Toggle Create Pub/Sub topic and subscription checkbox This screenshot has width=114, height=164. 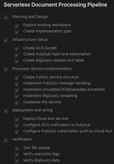click(x=17, y=55)
